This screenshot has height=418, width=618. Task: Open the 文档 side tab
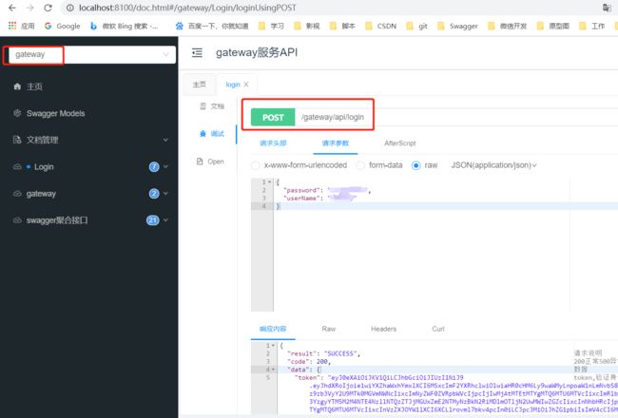click(212, 106)
